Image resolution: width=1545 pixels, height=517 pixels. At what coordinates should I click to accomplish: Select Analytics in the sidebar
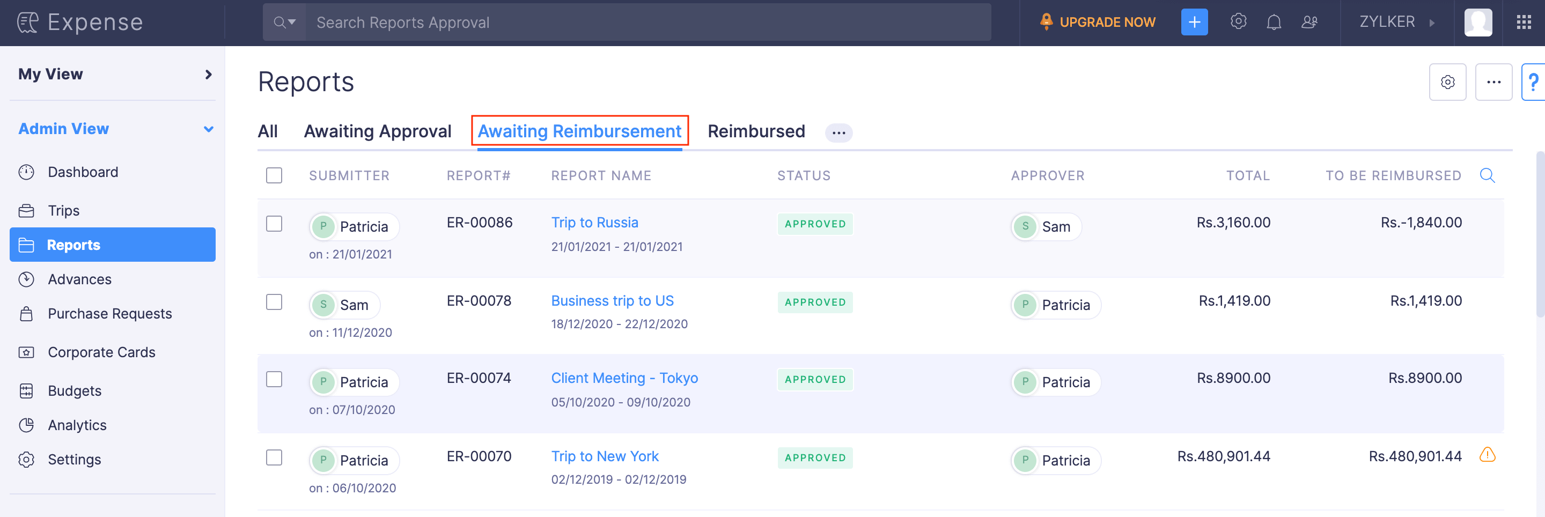pos(77,425)
